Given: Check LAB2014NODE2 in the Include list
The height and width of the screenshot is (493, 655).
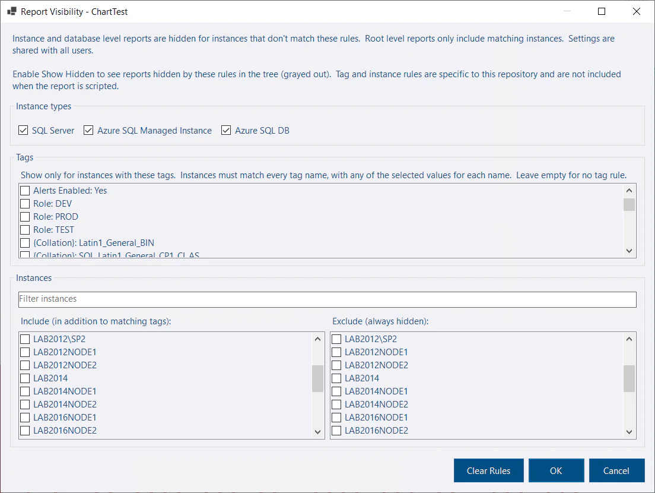Looking at the screenshot, I should click(25, 404).
